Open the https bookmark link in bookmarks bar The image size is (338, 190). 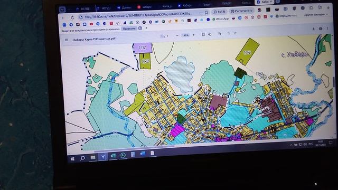pos(286,16)
